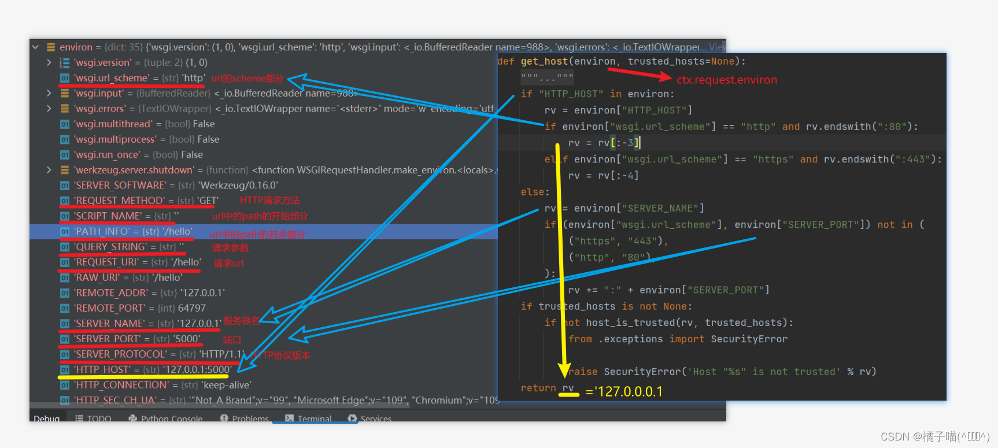
Task: Open the Services tool window tab
Action: point(369,418)
